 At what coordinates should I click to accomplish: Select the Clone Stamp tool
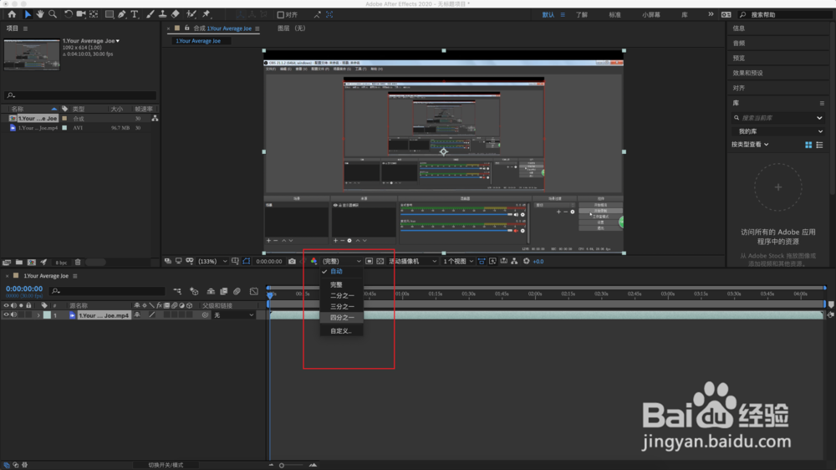tap(163, 14)
